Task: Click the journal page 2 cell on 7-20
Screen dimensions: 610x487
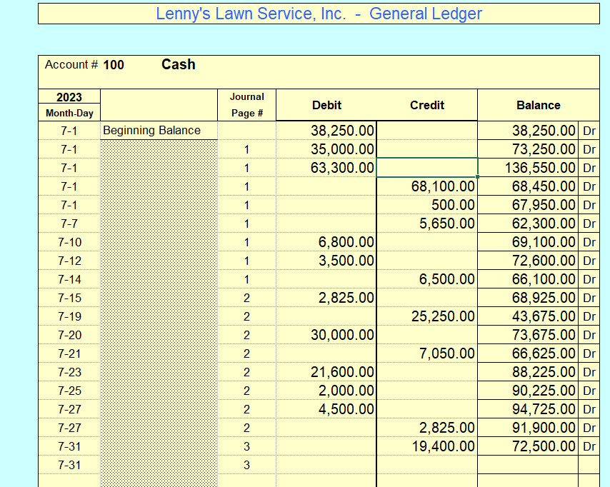Action: tap(246, 335)
